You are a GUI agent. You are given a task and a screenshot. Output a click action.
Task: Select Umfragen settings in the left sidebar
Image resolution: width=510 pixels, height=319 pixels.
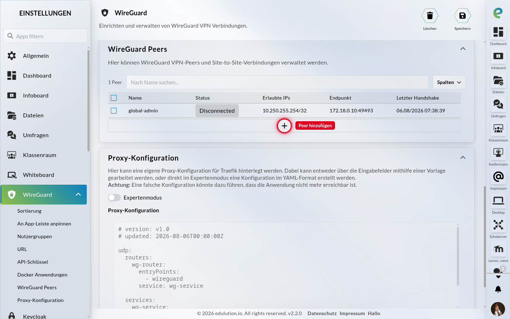(x=44, y=135)
